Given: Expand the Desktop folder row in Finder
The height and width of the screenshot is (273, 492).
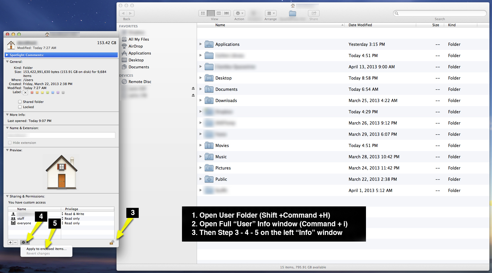Looking at the screenshot, I should tap(200, 78).
